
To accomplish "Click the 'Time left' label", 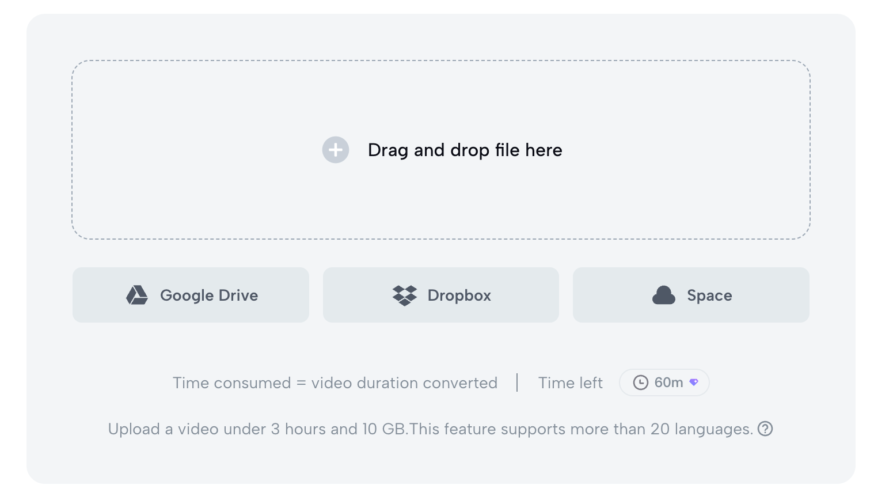I will click(x=570, y=382).
